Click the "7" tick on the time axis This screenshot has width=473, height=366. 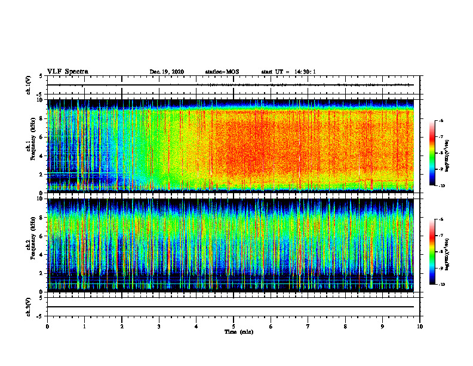[x=308, y=327]
